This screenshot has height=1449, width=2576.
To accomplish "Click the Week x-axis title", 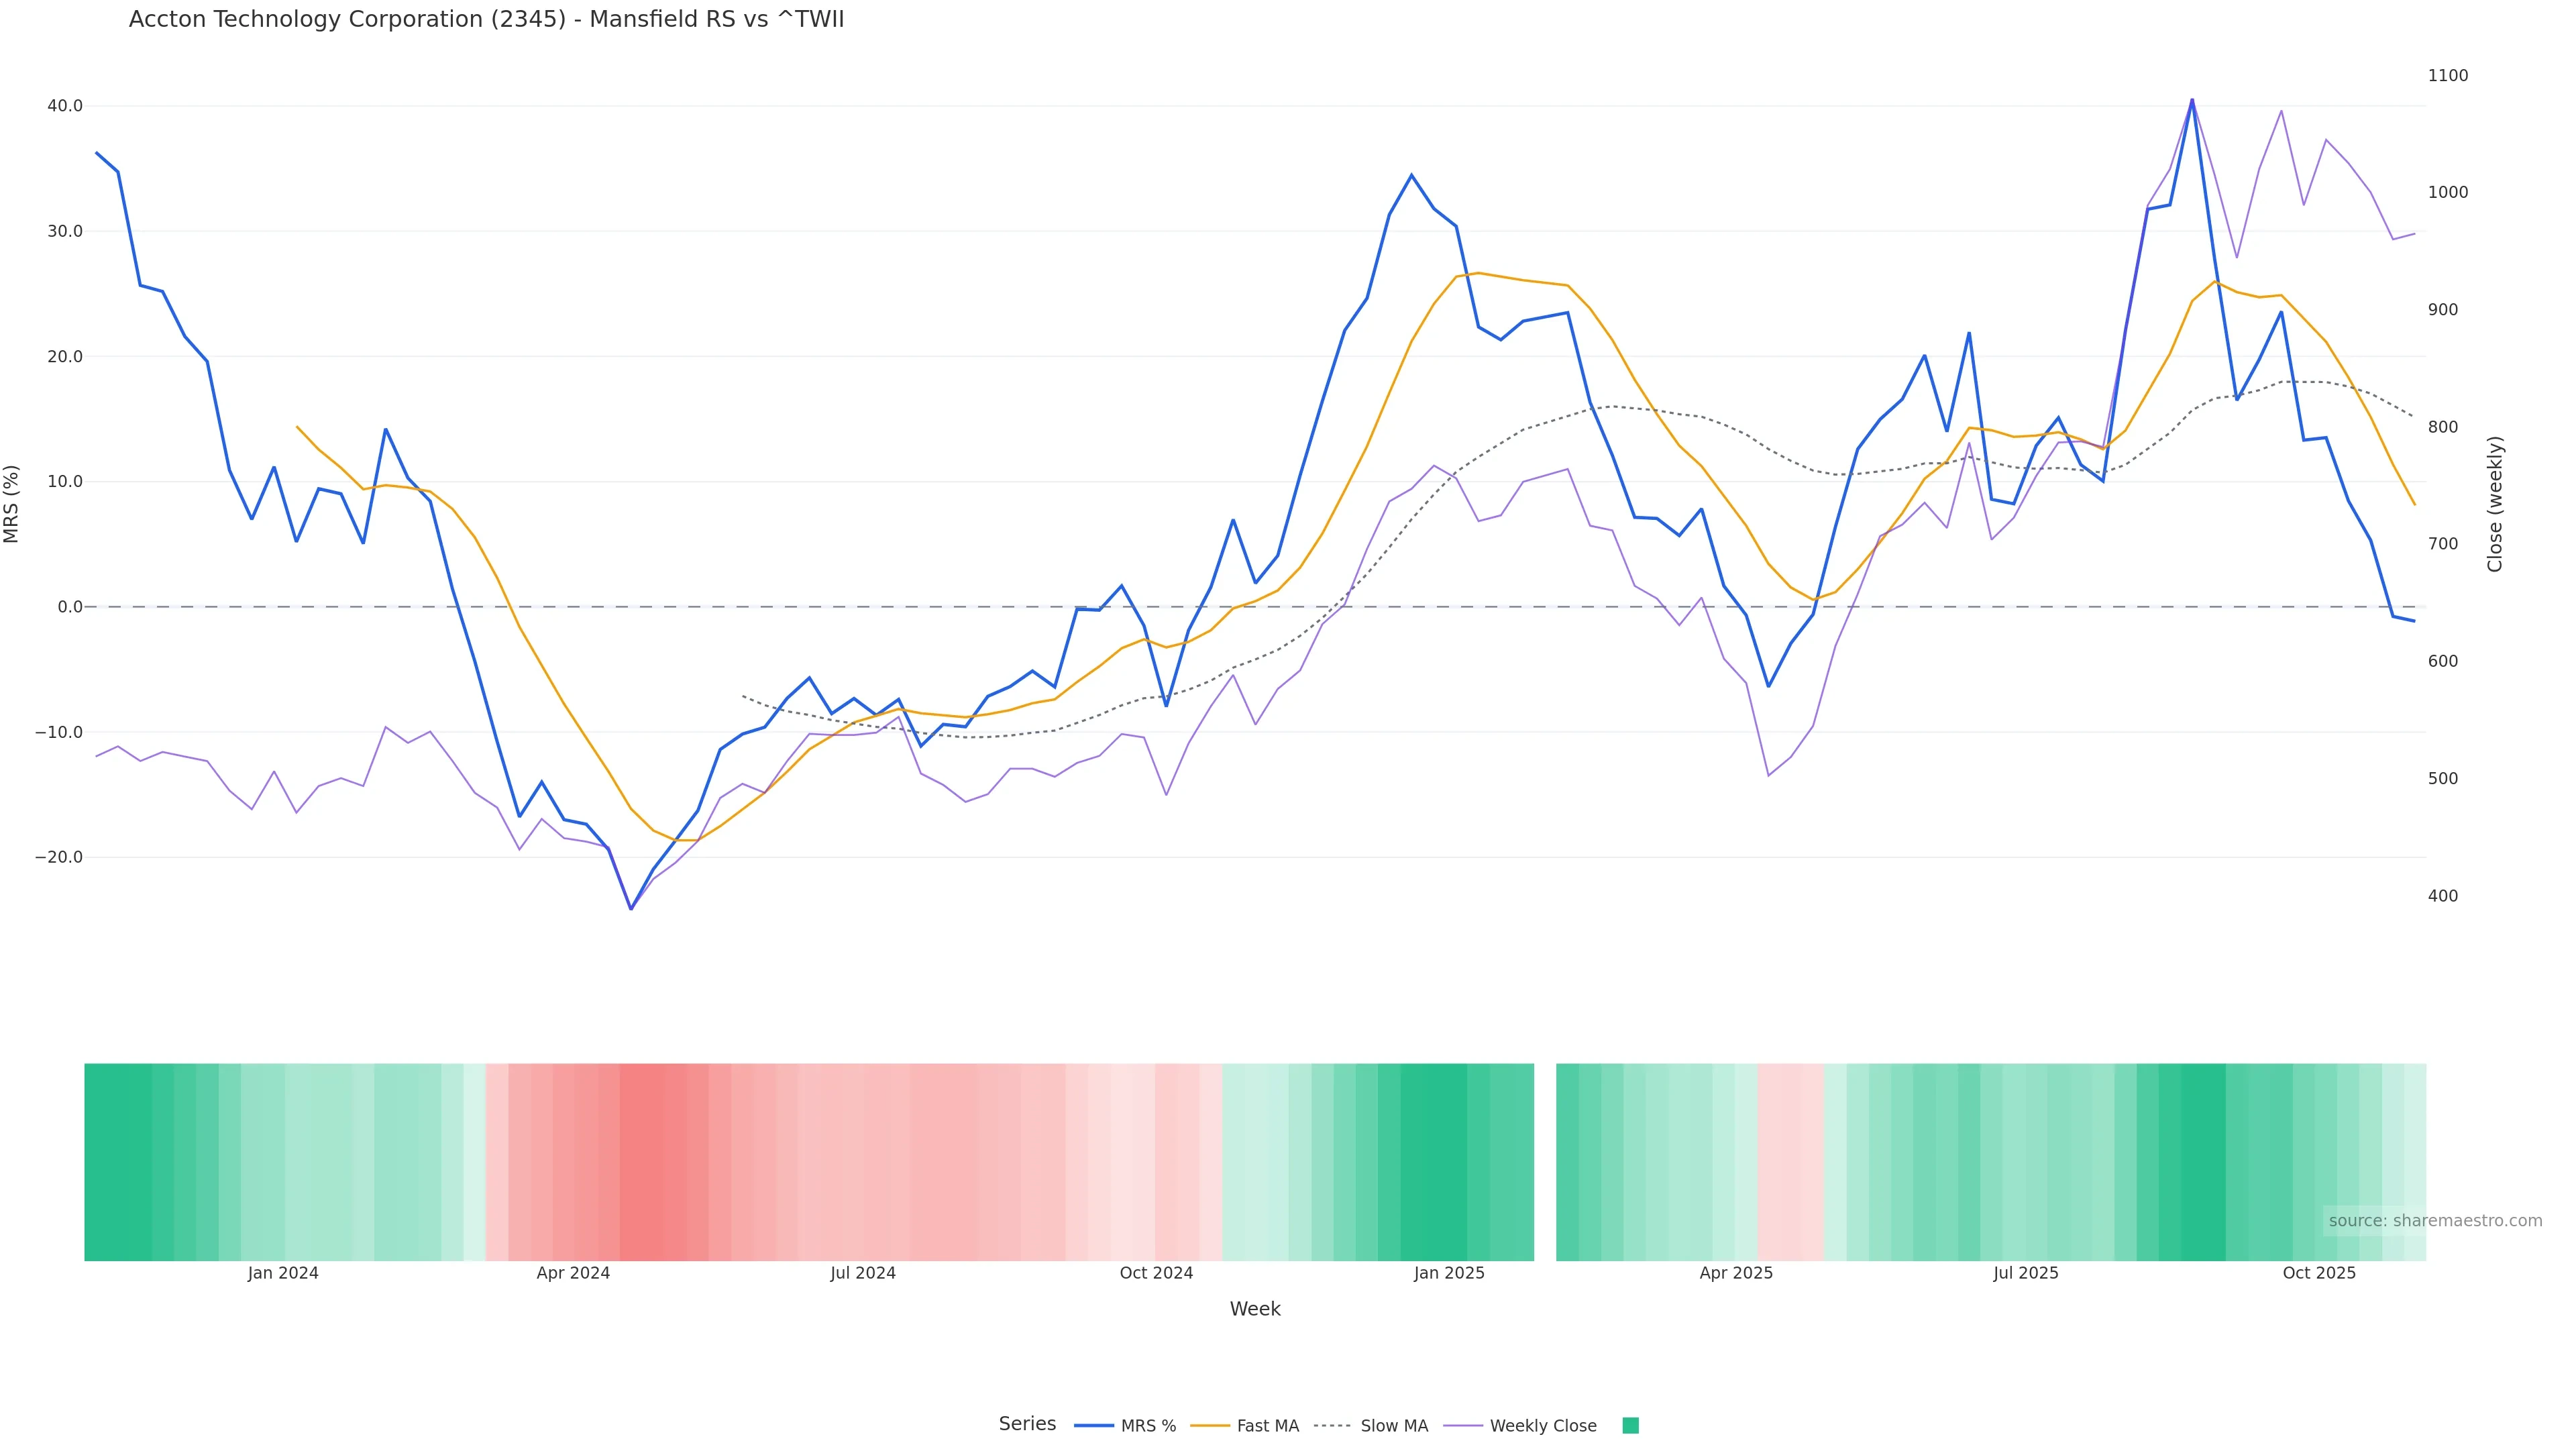I will (x=1254, y=1310).
